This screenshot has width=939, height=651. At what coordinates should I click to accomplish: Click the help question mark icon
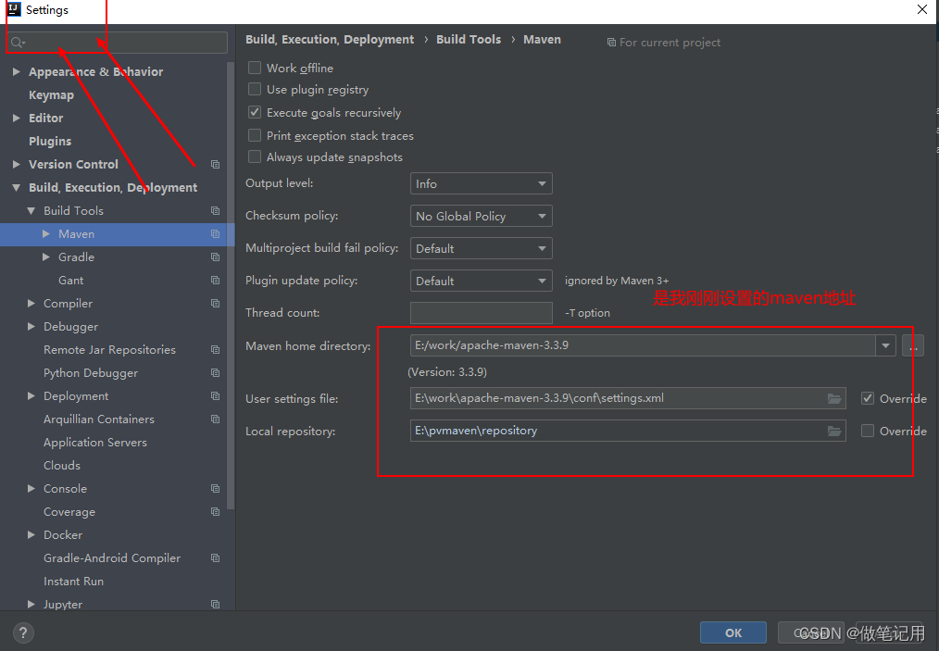click(23, 632)
